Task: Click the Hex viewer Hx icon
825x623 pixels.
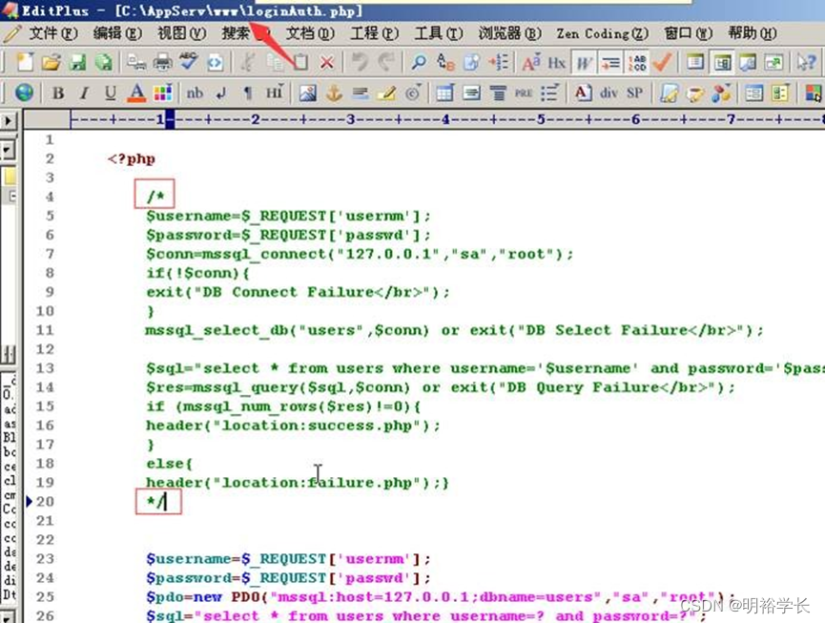Action: pos(557,63)
